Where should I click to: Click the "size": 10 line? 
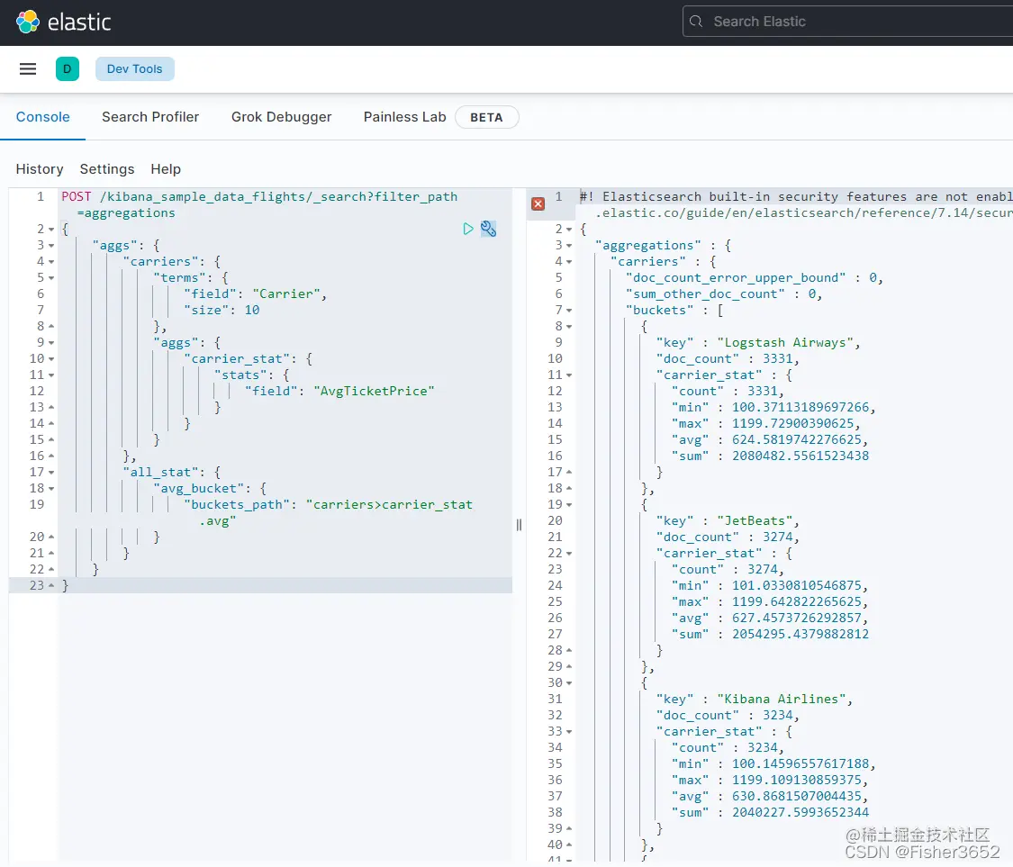tap(222, 310)
